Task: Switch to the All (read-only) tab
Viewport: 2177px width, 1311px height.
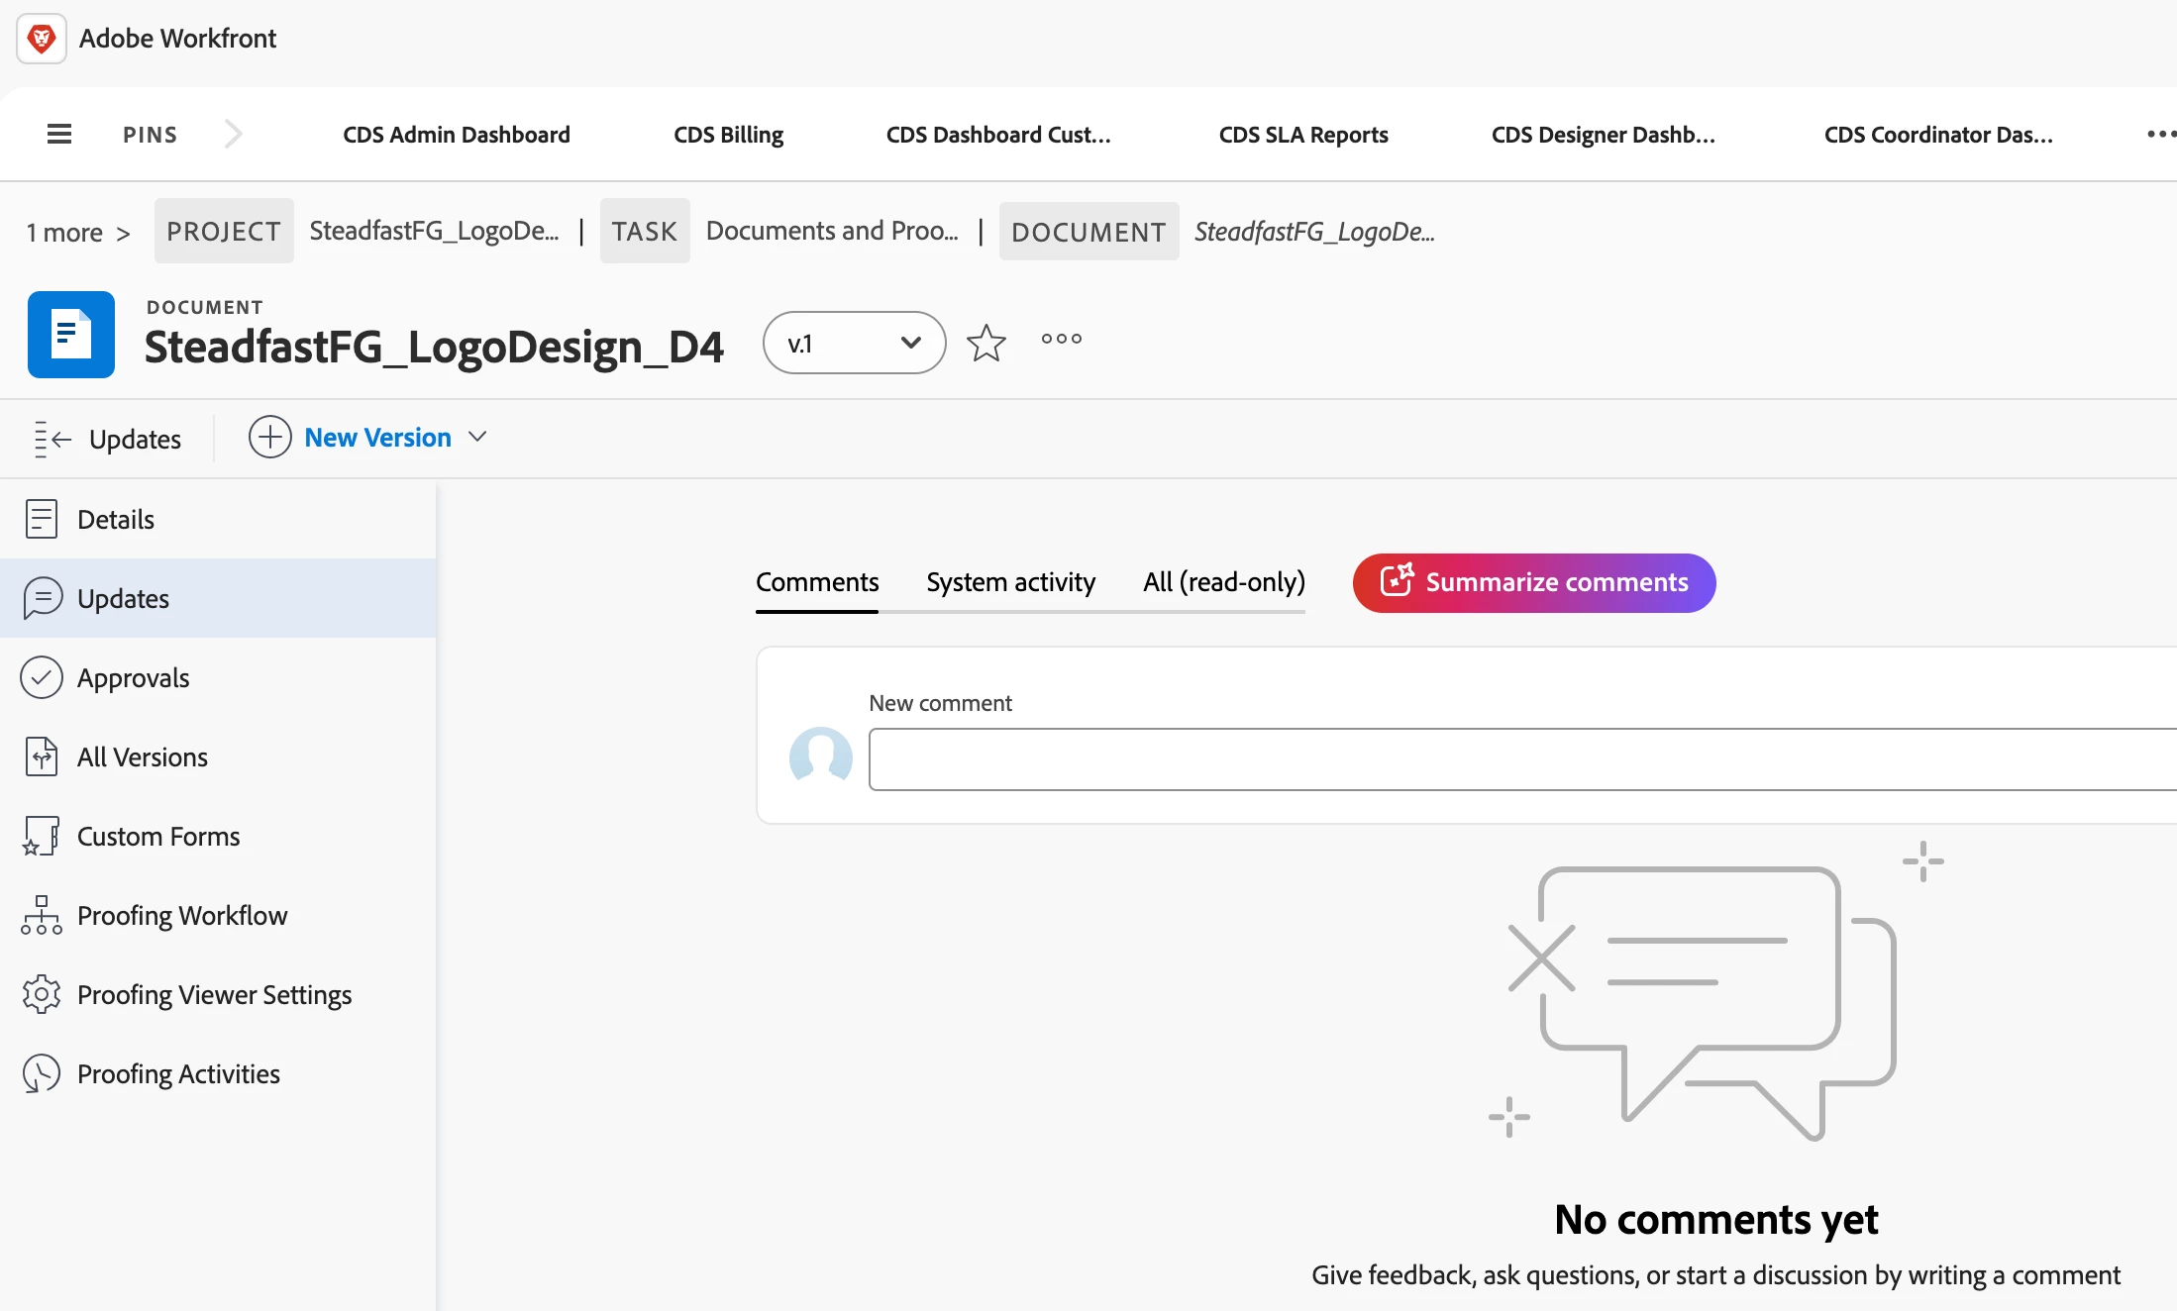Action: [x=1223, y=582]
